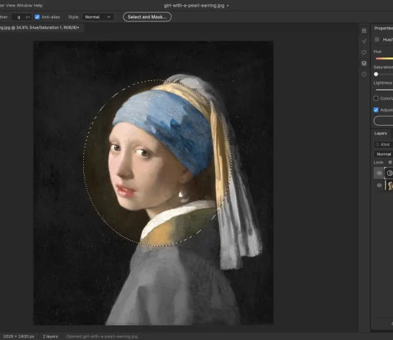Switch to the Layers panel tab
The height and width of the screenshot is (340, 393).
click(380, 133)
